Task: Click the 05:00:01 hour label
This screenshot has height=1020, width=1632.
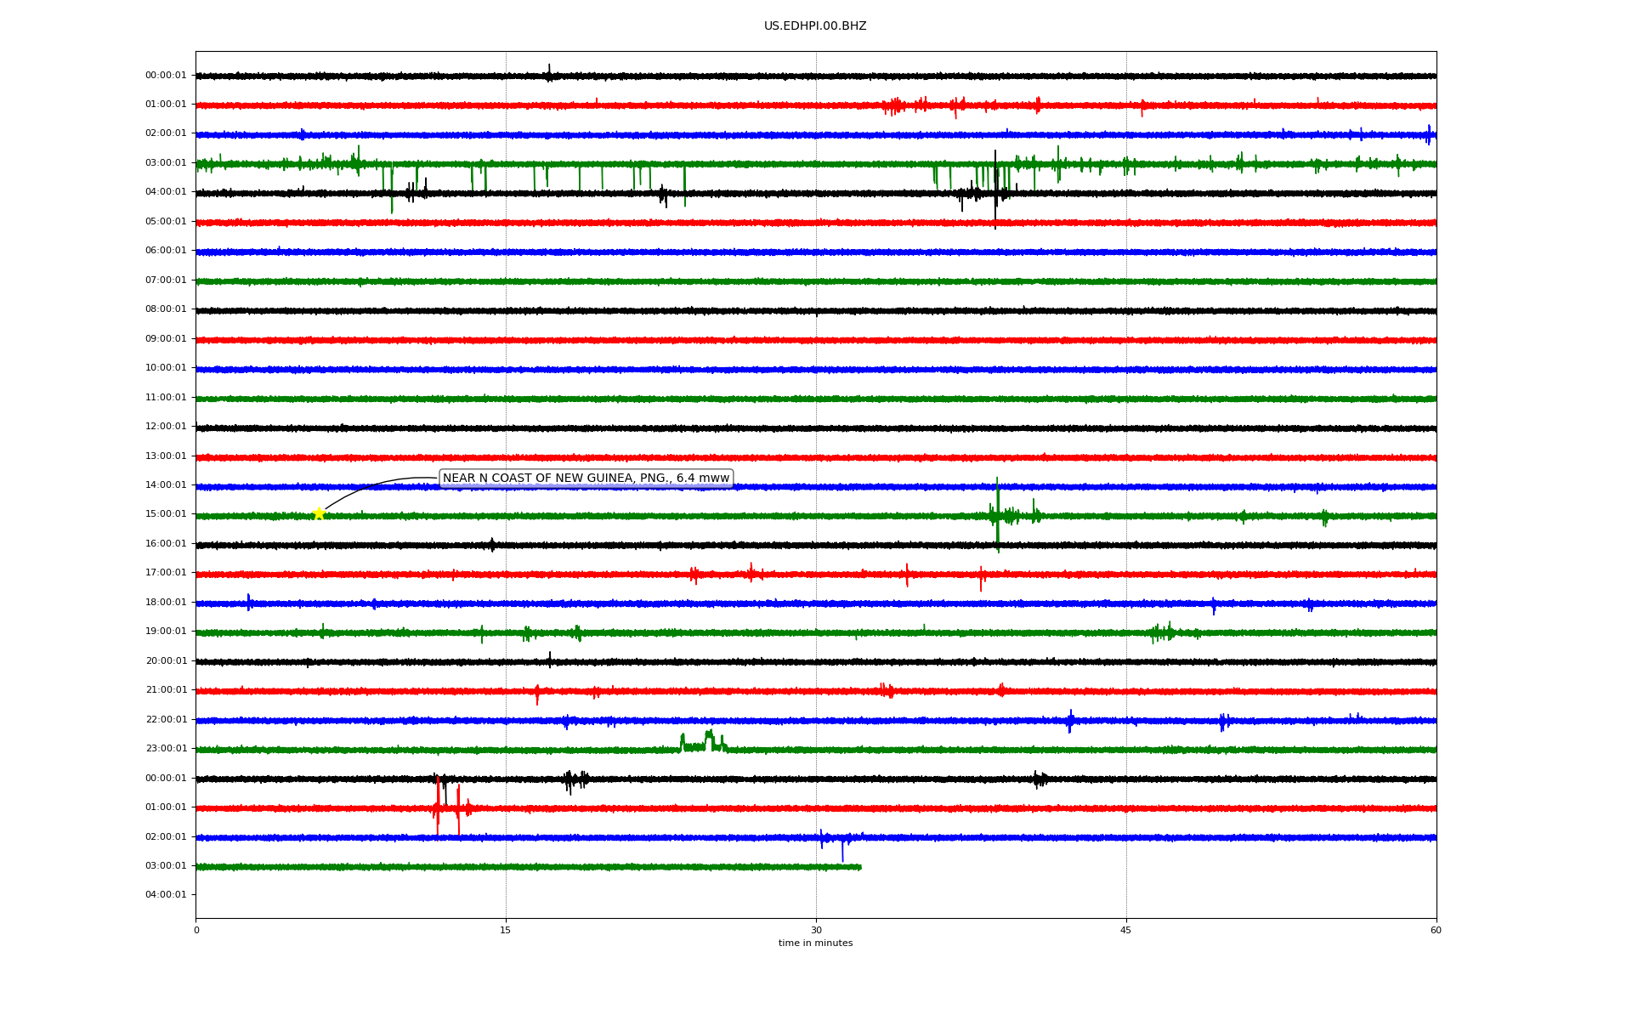Action: coord(166,222)
